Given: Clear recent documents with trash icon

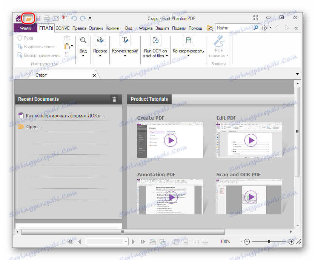Looking at the screenshot, I should pyautogui.click(x=114, y=99).
